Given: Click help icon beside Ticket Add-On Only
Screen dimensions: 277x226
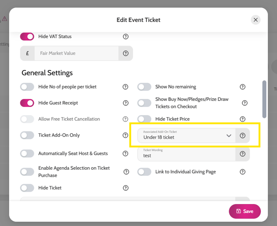Looking at the screenshot, I should pyautogui.click(x=126, y=135).
